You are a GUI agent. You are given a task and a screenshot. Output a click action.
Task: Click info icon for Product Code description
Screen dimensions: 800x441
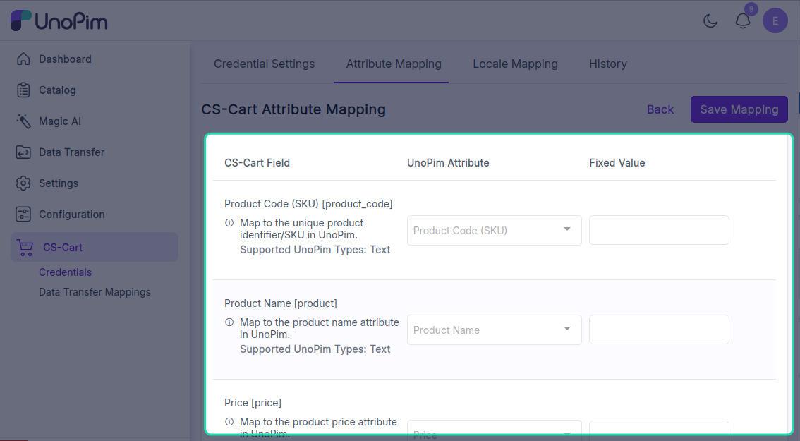tap(229, 223)
